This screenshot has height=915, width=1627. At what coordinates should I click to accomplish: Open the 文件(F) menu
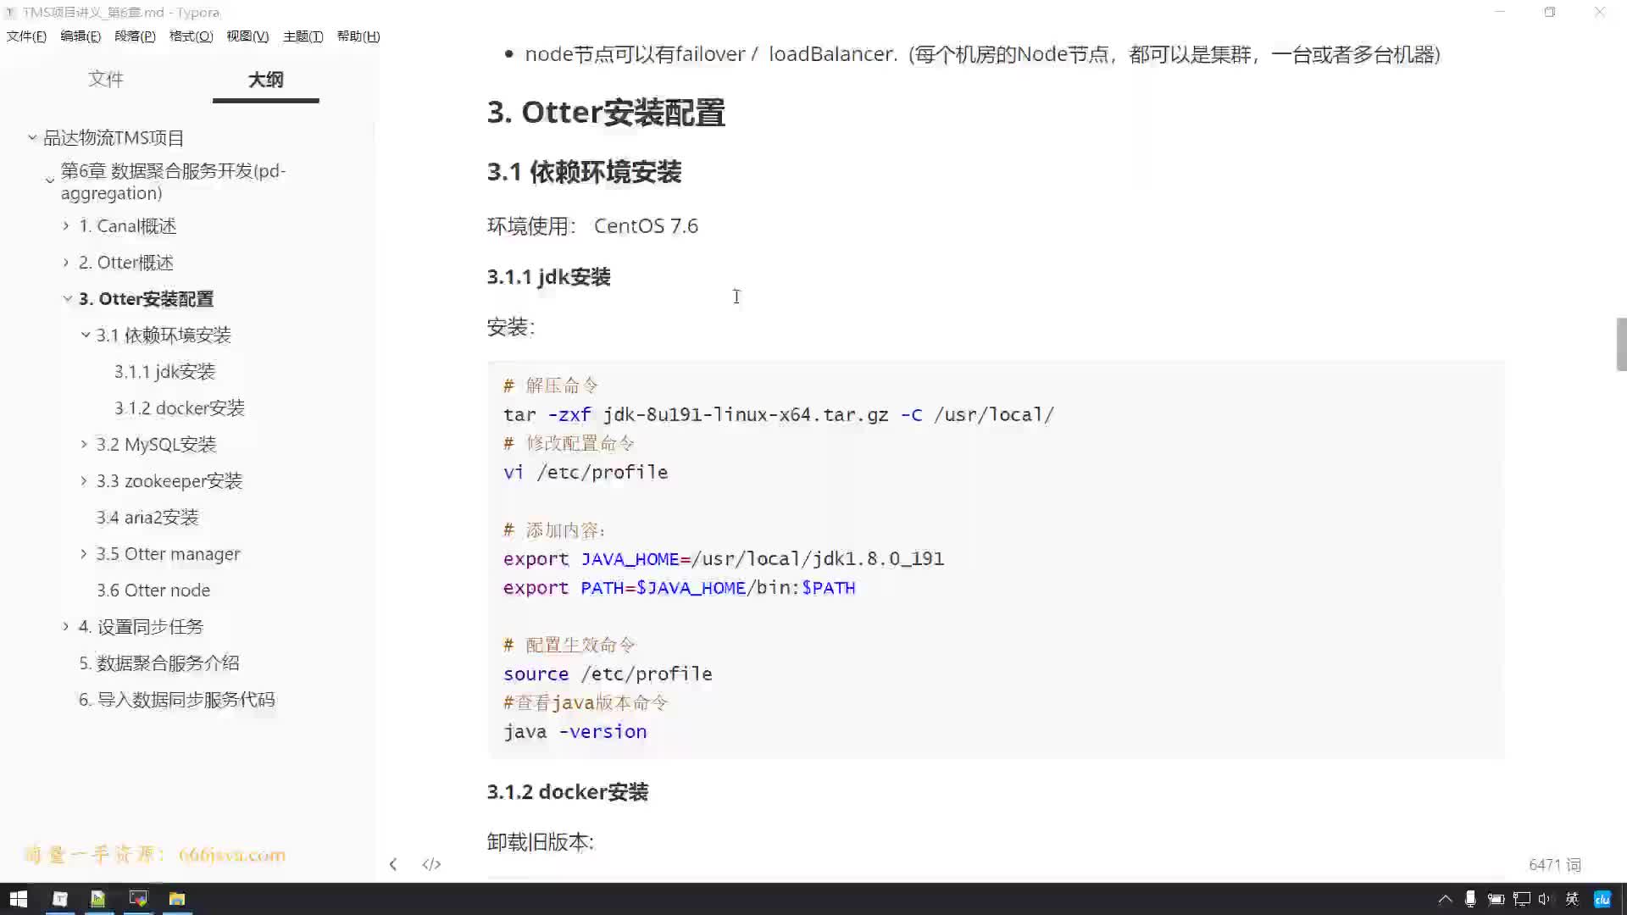pyautogui.click(x=26, y=36)
